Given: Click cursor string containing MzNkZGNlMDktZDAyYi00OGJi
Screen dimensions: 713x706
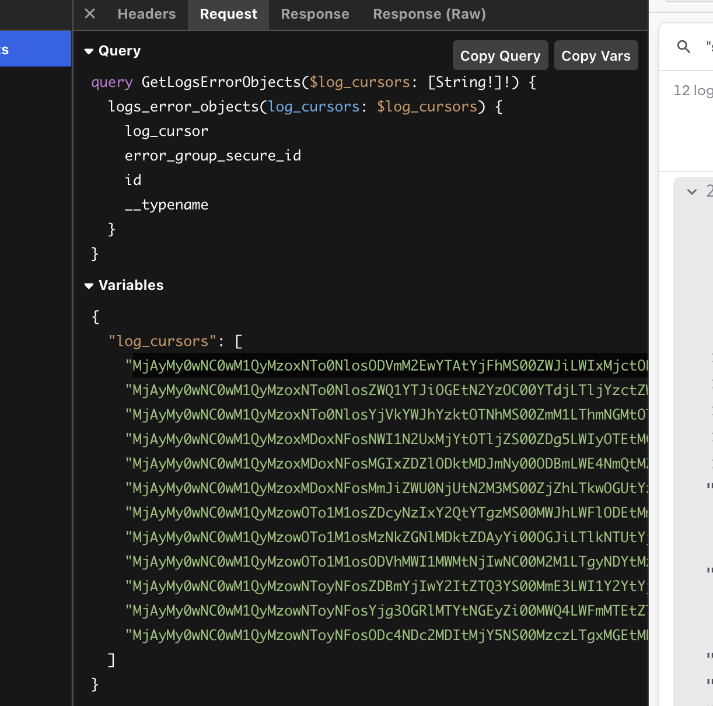Looking at the screenshot, I should (387, 537).
